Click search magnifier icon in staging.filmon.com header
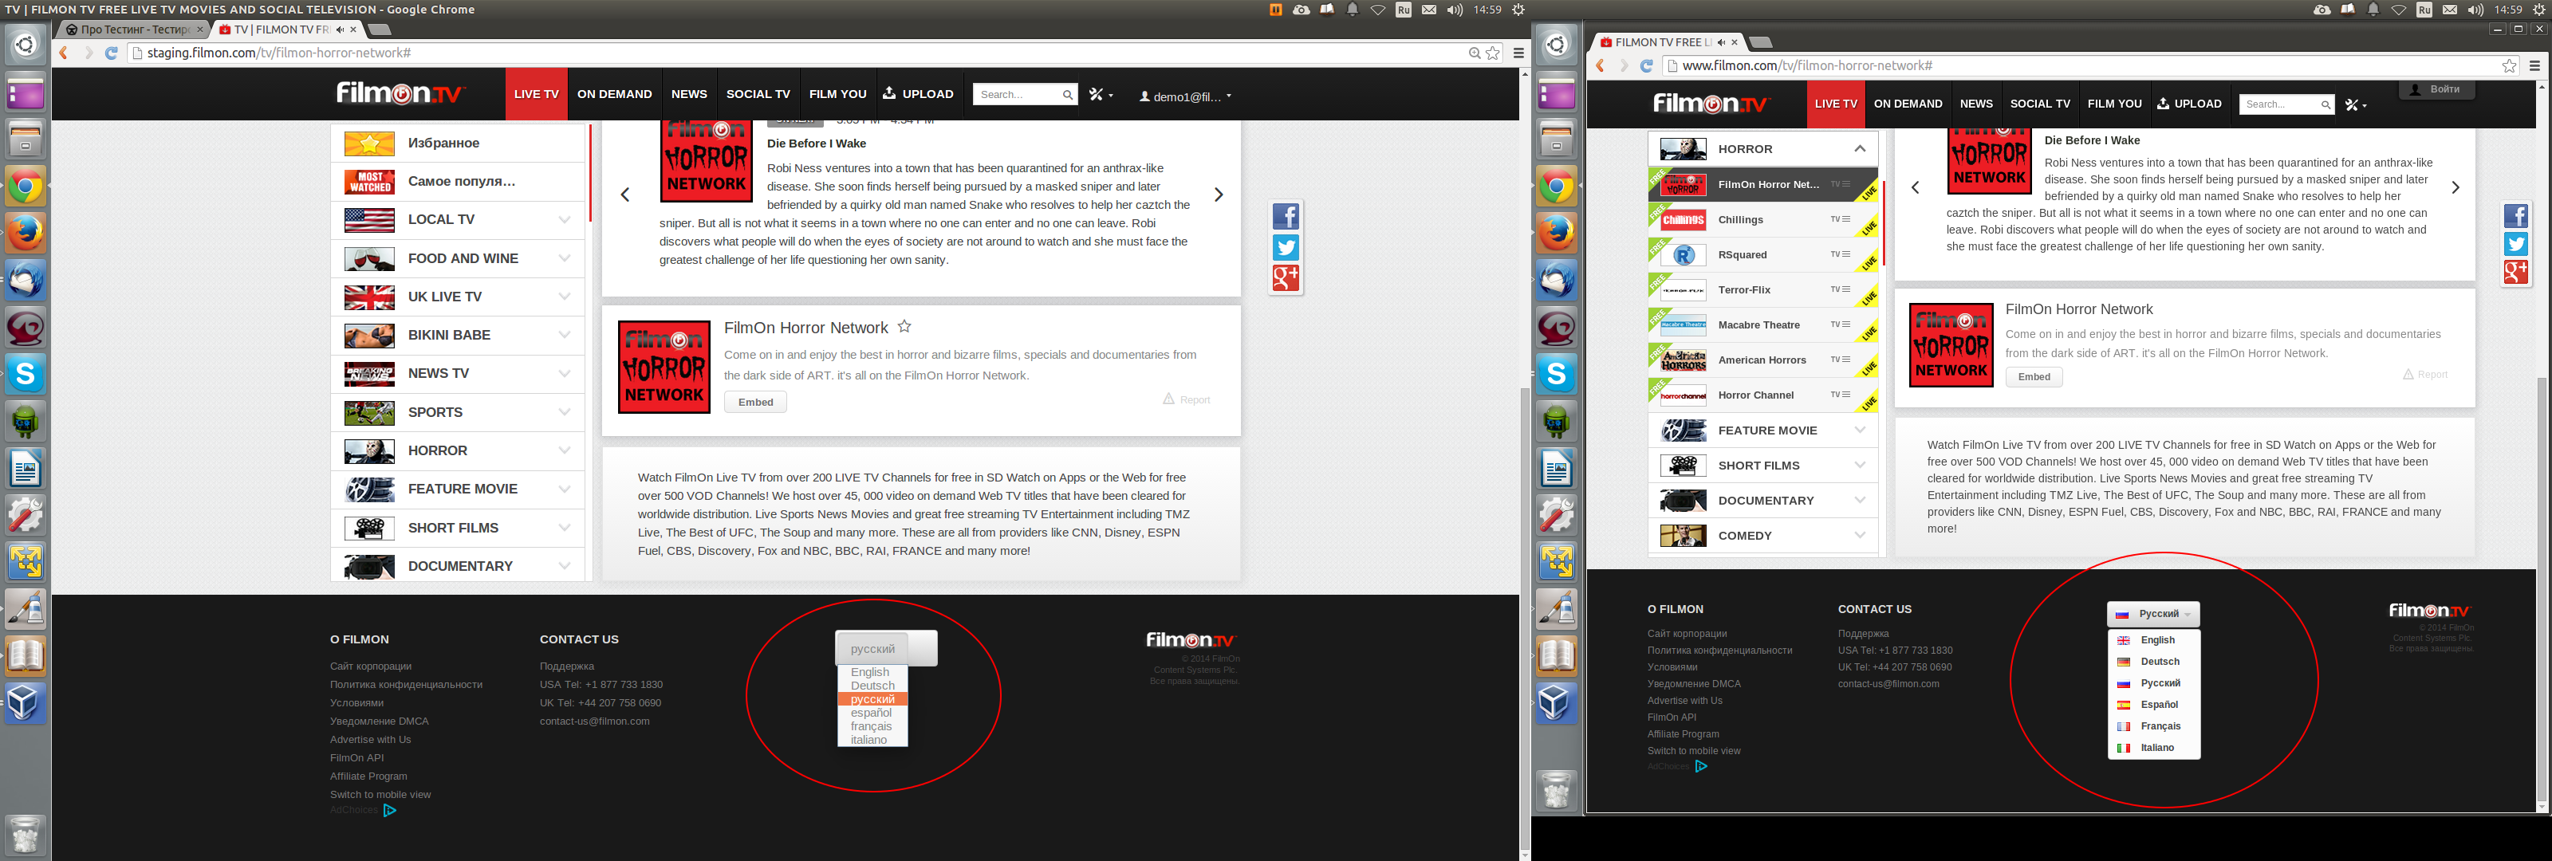2552x861 pixels. click(x=1067, y=95)
